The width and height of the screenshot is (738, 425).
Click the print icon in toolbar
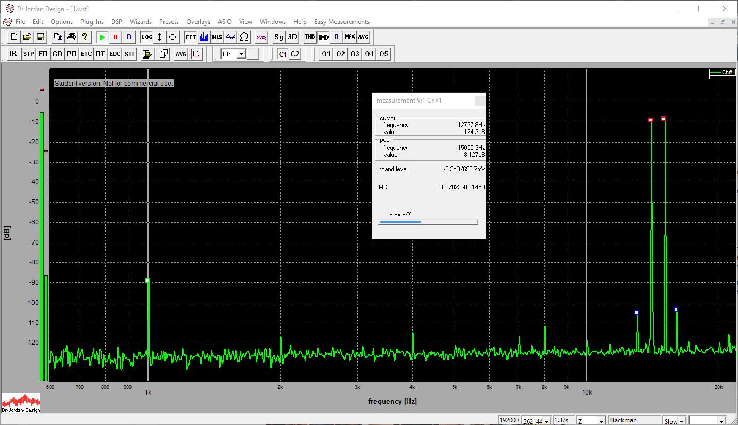[x=71, y=37]
